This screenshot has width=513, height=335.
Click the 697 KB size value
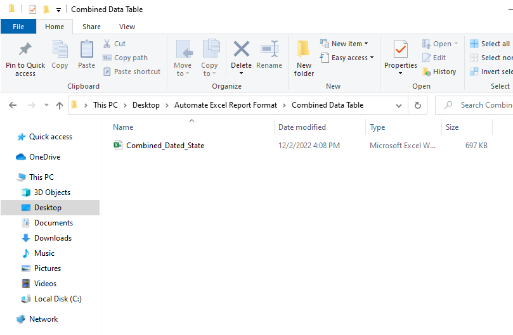click(x=476, y=146)
